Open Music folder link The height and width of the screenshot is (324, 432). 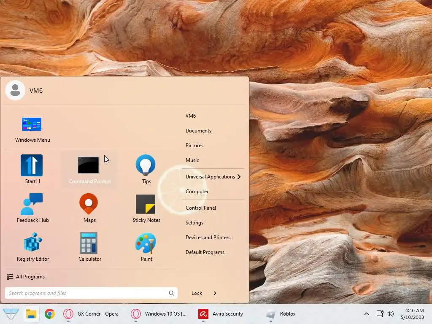(x=192, y=160)
